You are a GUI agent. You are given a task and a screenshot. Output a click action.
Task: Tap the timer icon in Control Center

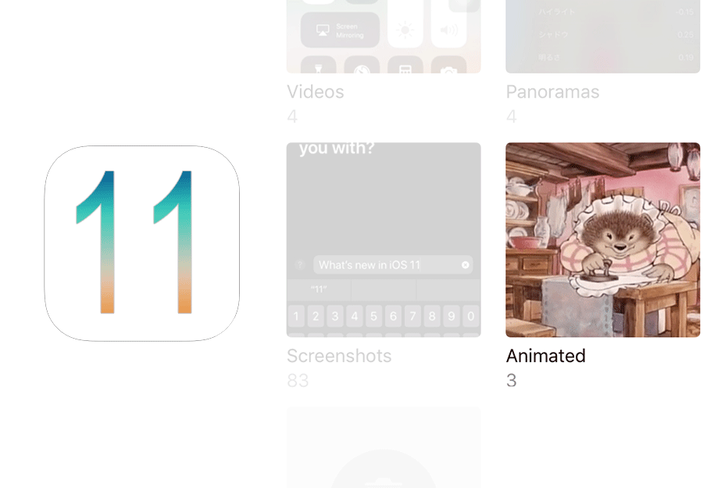pos(362,65)
